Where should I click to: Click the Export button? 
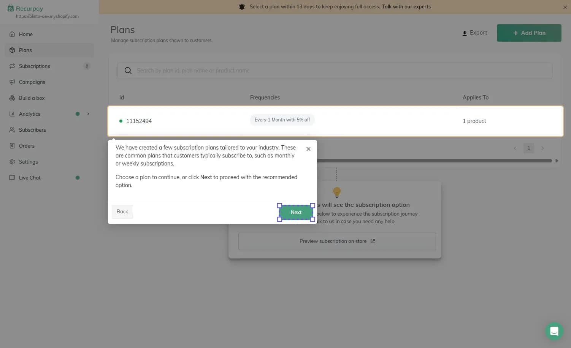[474, 33]
